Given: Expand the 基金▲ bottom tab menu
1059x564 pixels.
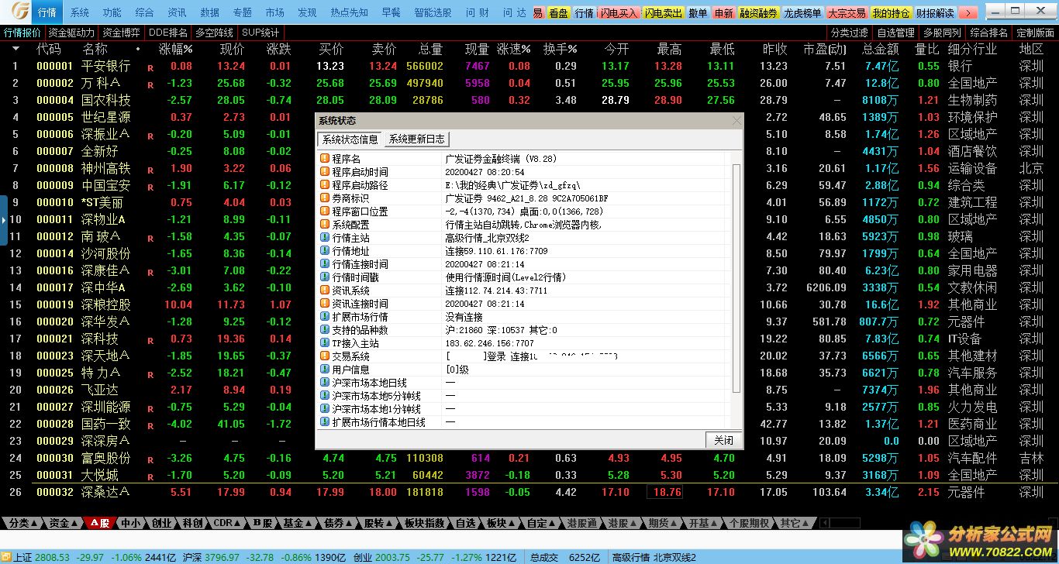Looking at the screenshot, I should (x=298, y=524).
